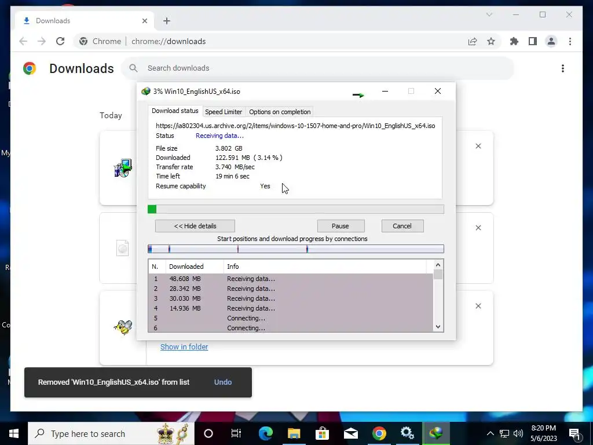Click blank file icon of second download
This screenshot has width=593, height=445.
(123, 248)
